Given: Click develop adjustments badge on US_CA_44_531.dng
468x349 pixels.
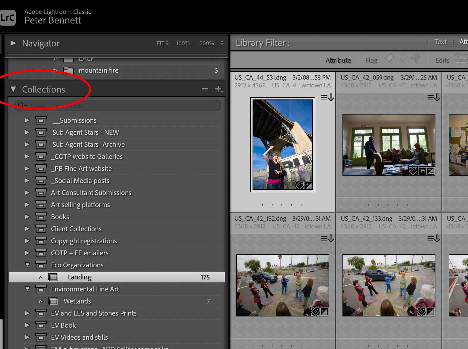Looking at the screenshot, I should (x=308, y=185).
